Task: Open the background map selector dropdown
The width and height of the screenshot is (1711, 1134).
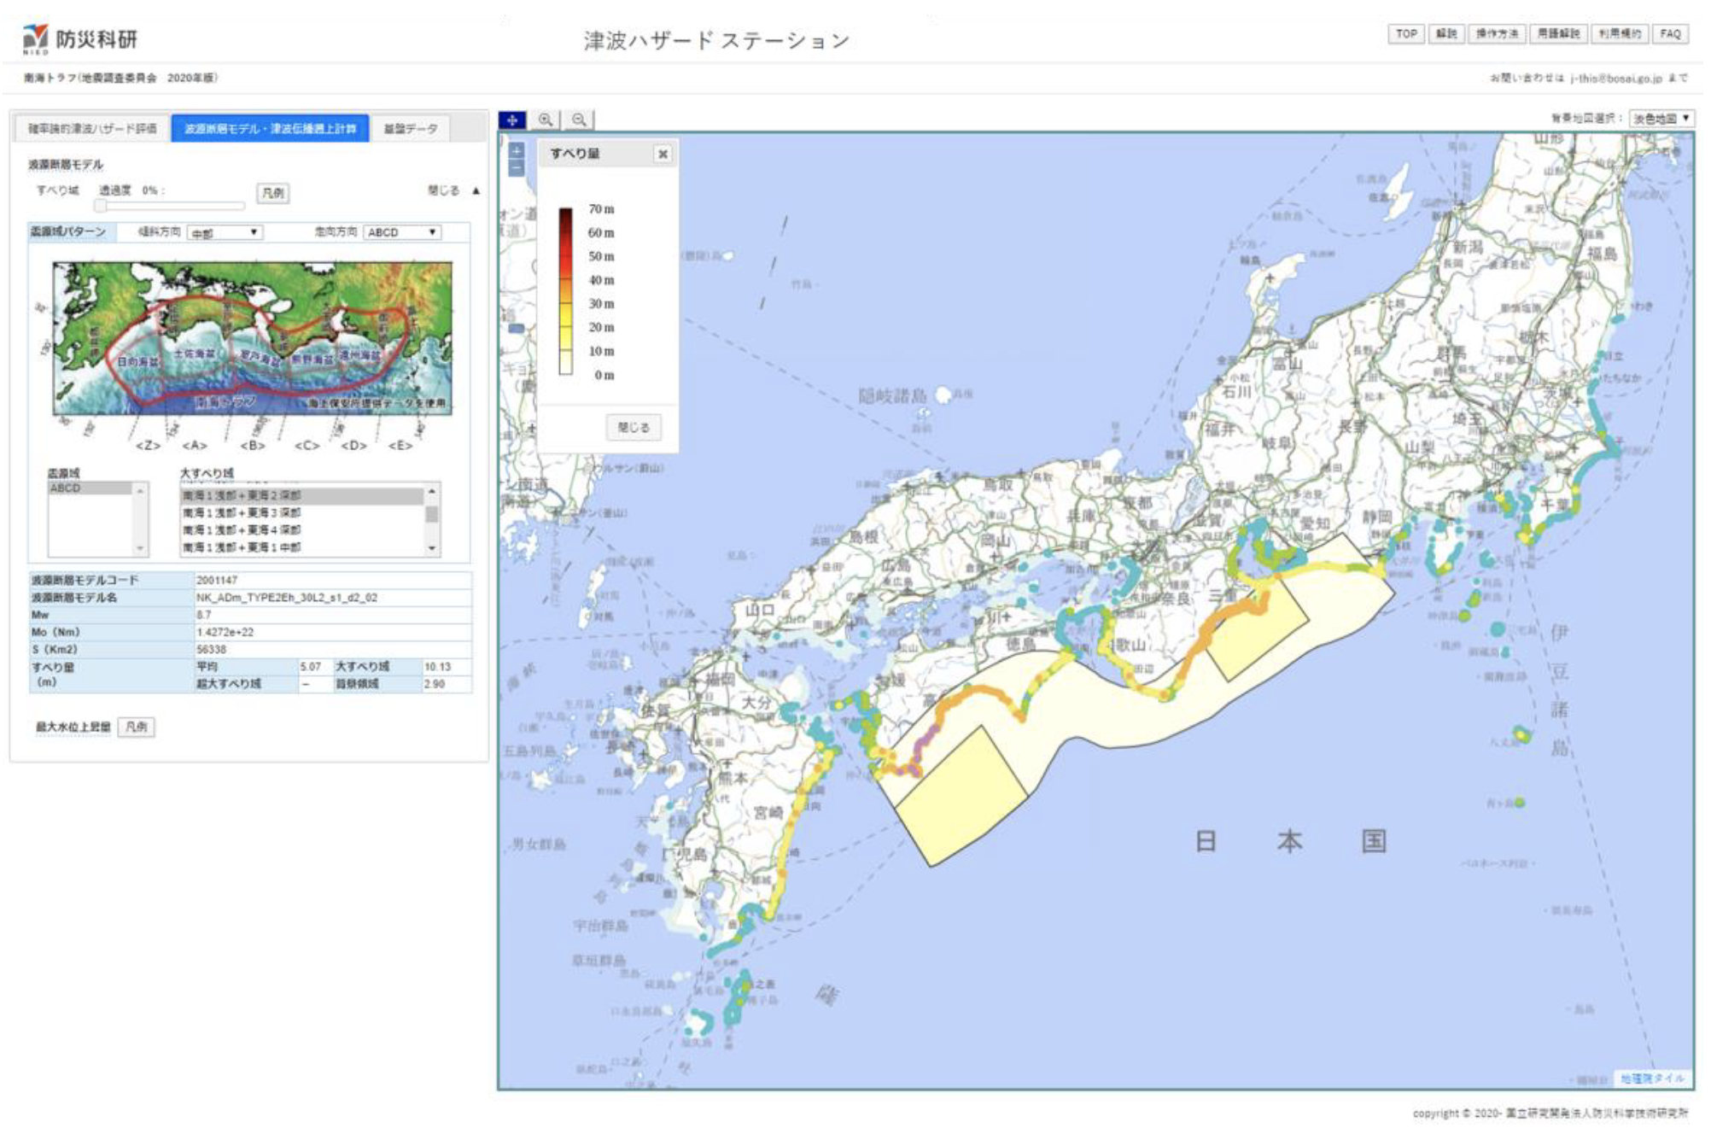Action: [x=1661, y=119]
